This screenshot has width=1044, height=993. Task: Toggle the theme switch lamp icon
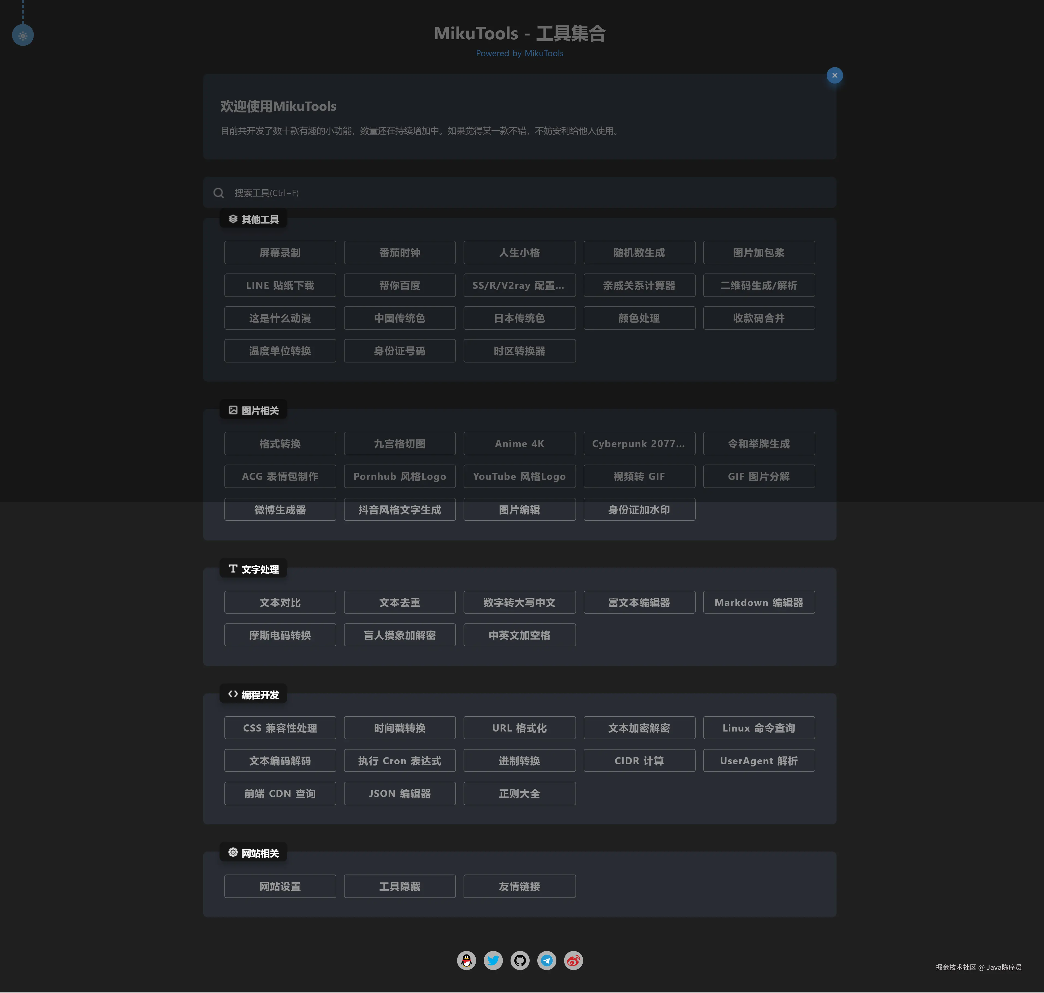(x=23, y=35)
